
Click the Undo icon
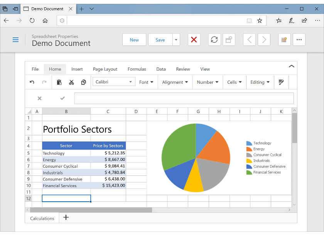point(32,82)
